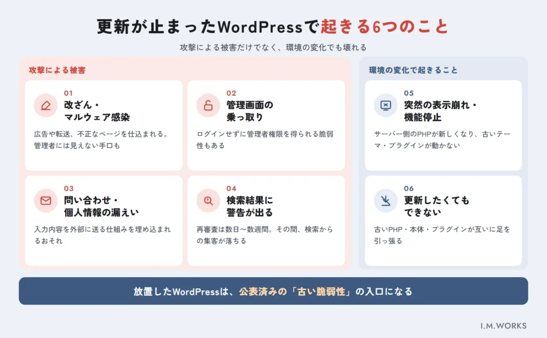
Task: Click the monitor error icon in card 05
Action: (386, 105)
